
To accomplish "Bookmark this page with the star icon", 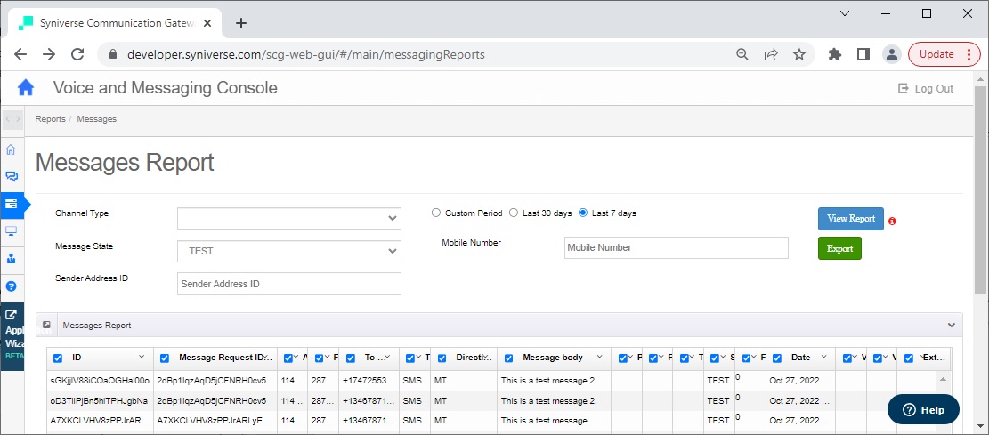I will [x=799, y=54].
